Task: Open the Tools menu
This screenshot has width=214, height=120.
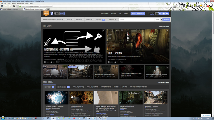Action: click(x=27, y=4)
